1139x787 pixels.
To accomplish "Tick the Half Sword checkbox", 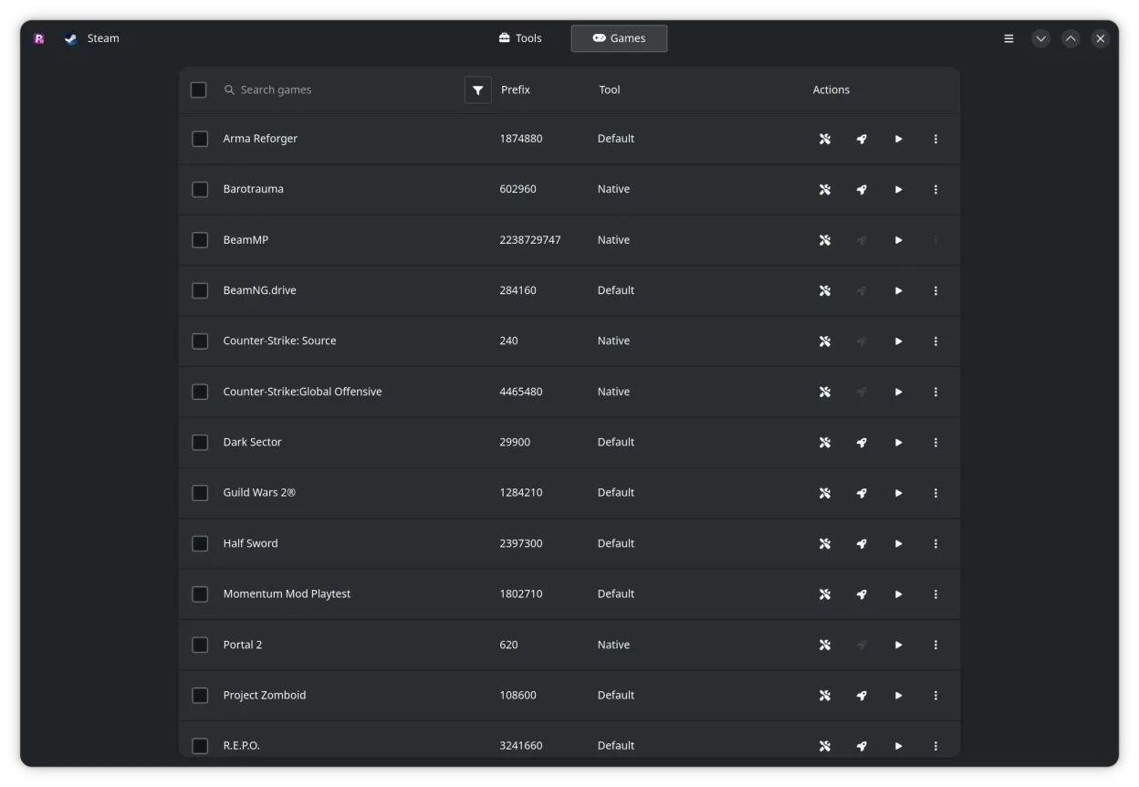I will click(x=200, y=543).
